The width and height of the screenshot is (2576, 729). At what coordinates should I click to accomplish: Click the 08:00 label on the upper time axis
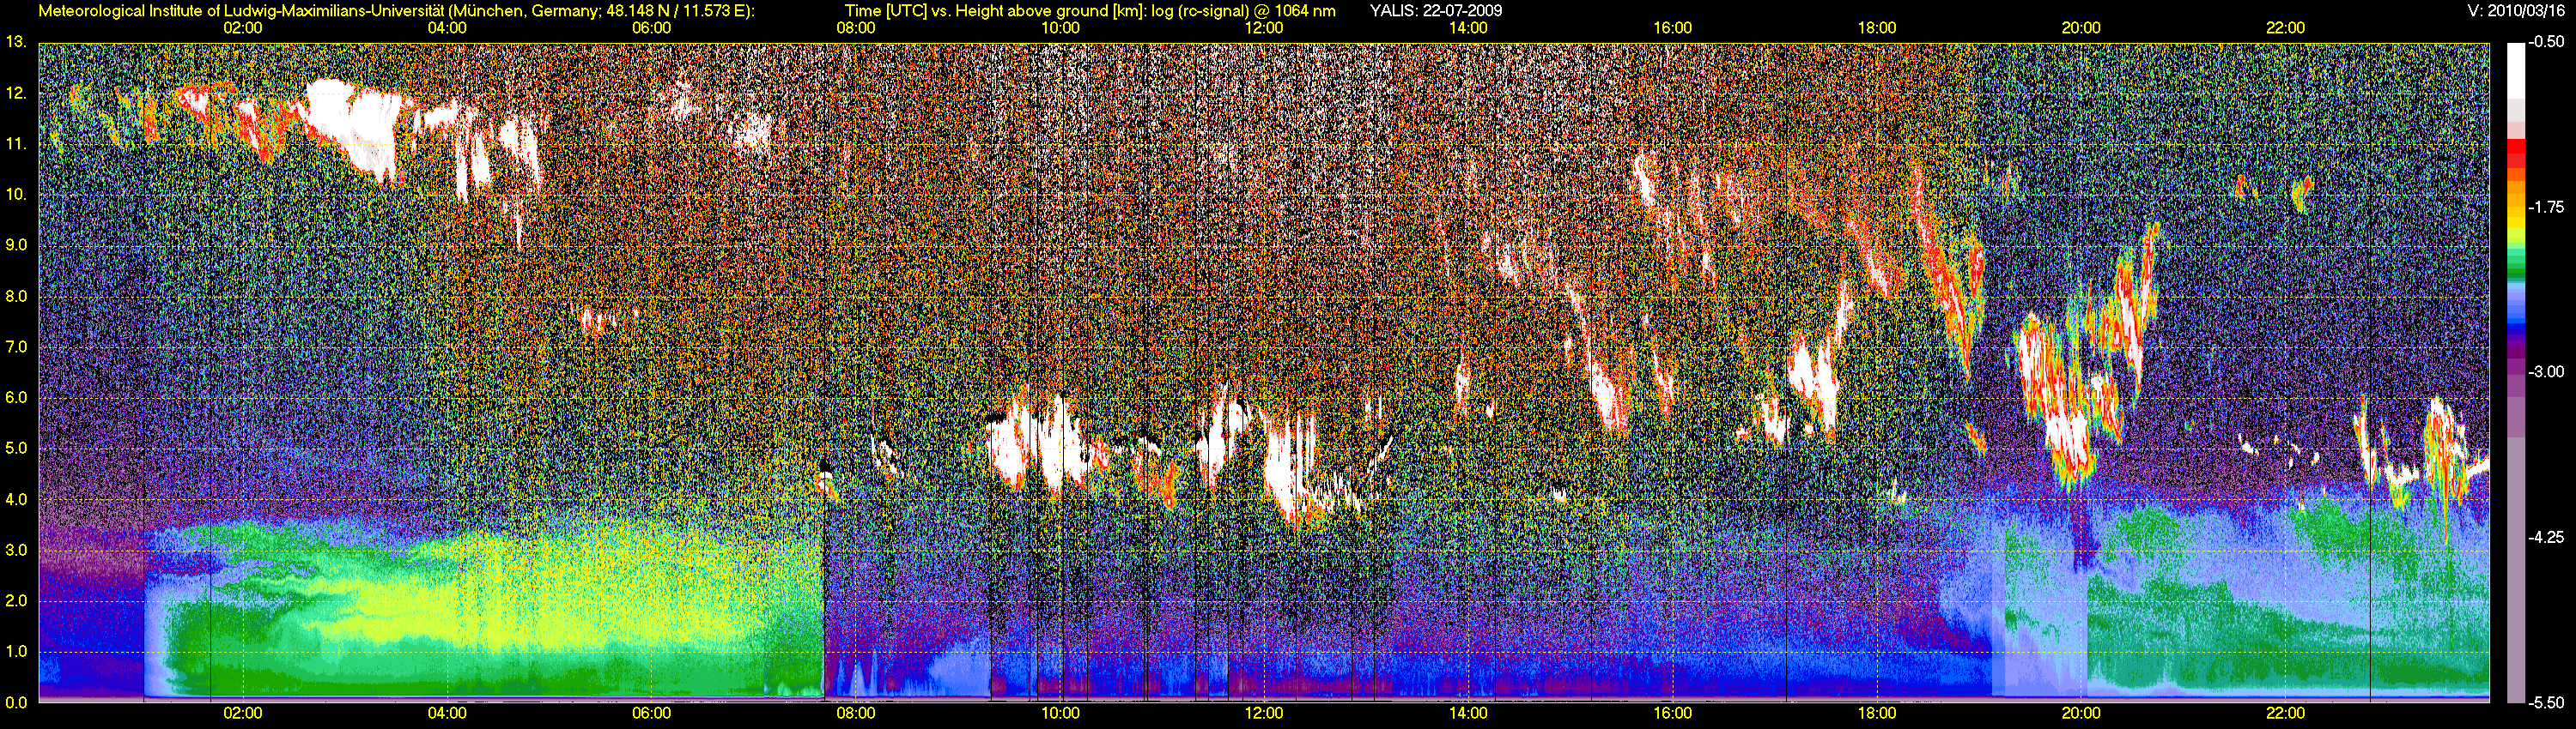coord(855,28)
